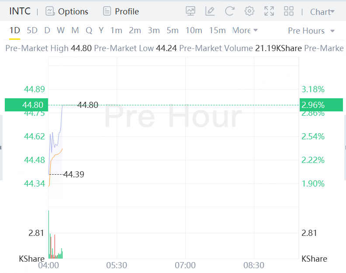Screen dimensions: 346x273
Task: Choose the 1m interval tab
Action: pos(116,31)
